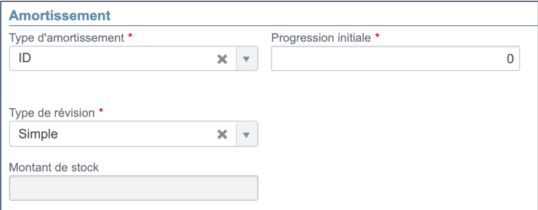Click the disabled Montant de stock field

coord(133,188)
